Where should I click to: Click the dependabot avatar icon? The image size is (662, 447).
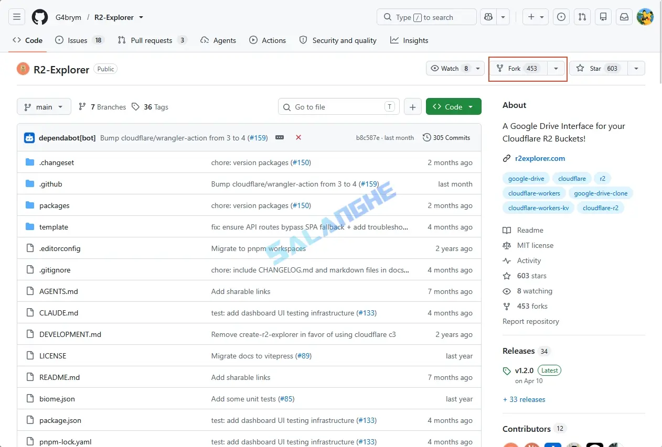29,138
